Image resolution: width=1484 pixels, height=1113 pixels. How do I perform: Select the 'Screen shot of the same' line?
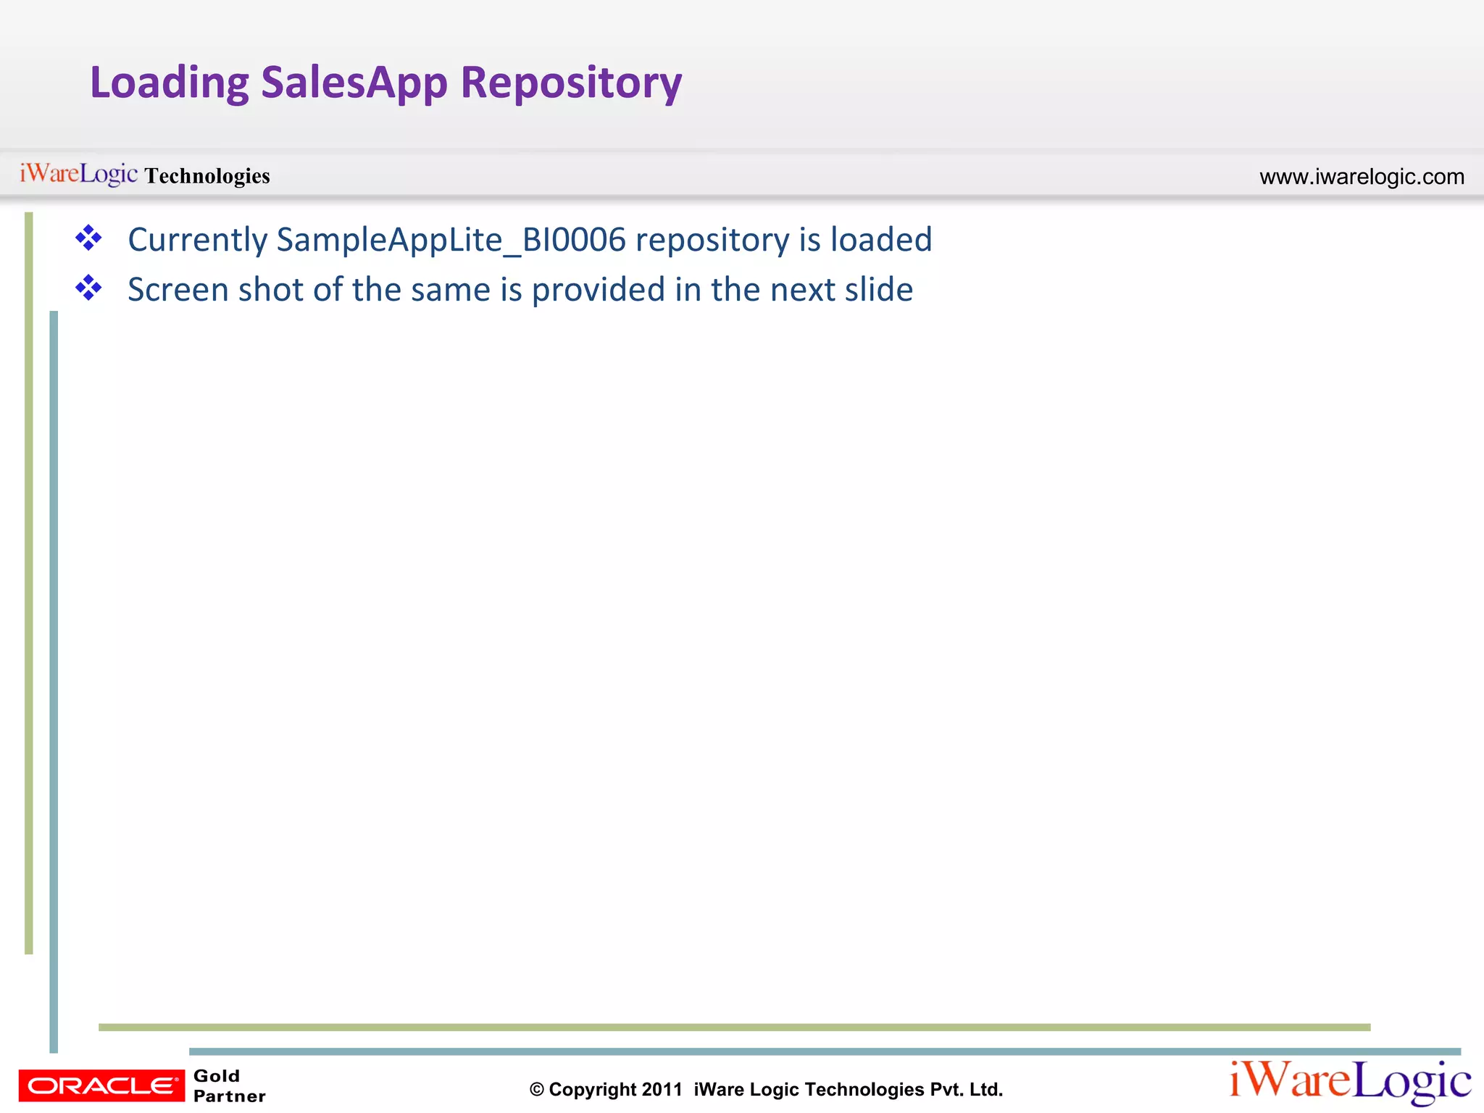520,290
